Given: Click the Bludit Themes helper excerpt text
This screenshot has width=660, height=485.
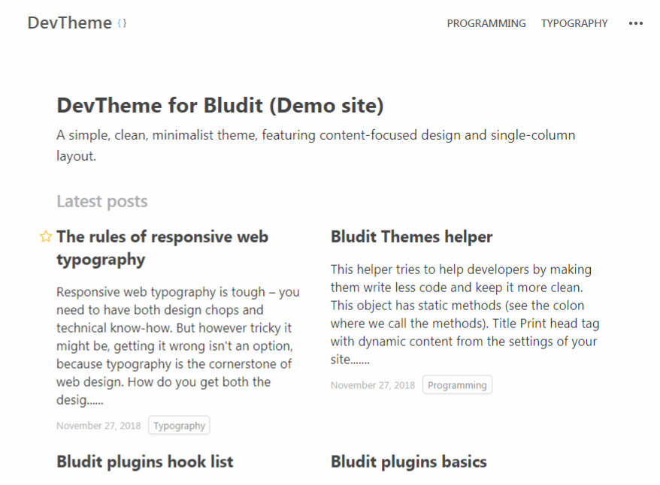Looking at the screenshot, I should (x=465, y=314).
